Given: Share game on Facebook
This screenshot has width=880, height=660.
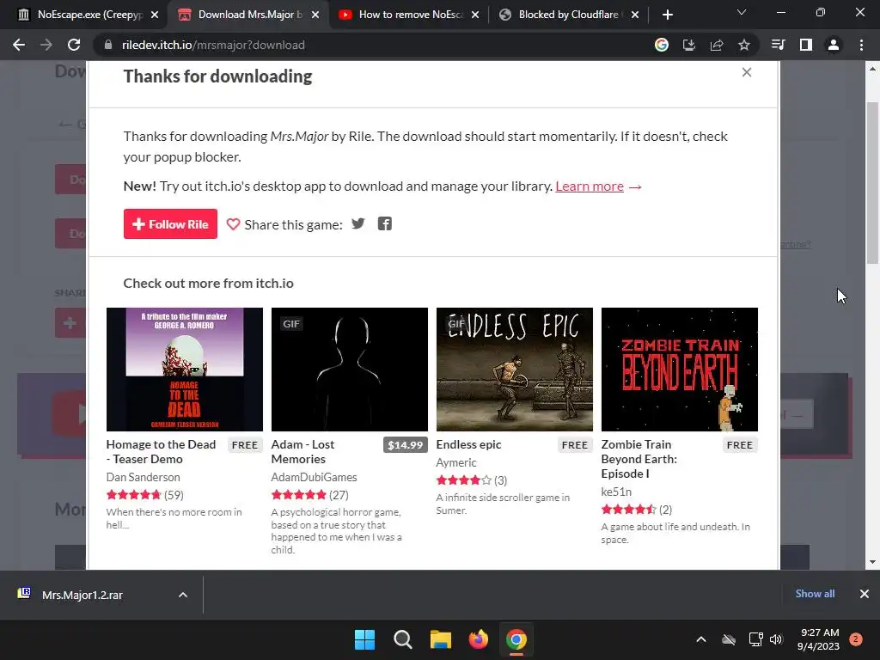Looking at the screenshot, I should click(384, 224).
